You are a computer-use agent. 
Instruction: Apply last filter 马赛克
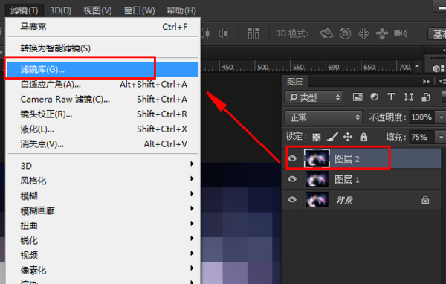103,27
